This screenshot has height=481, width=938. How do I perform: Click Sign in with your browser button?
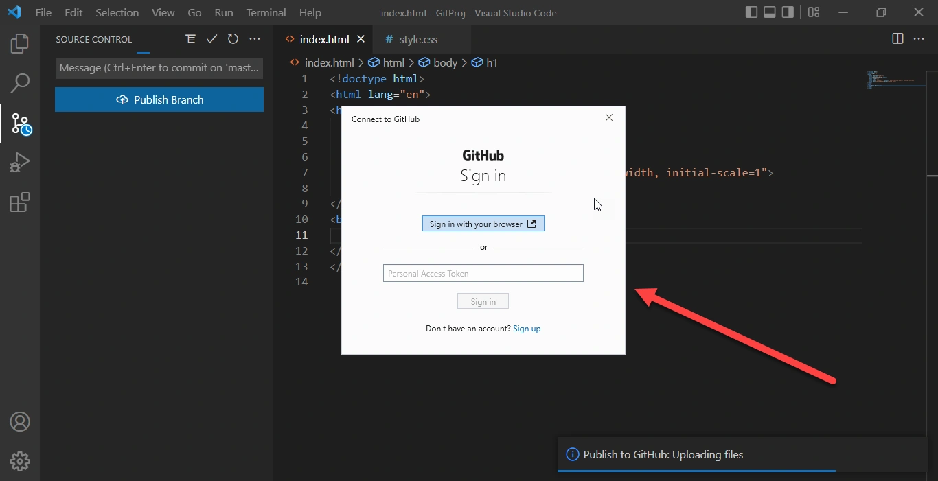pos(483,224)
